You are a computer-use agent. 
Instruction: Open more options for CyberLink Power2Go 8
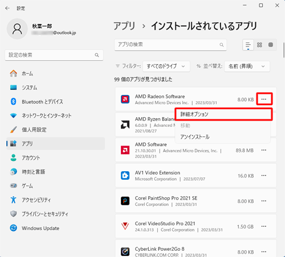coord(264,252)
